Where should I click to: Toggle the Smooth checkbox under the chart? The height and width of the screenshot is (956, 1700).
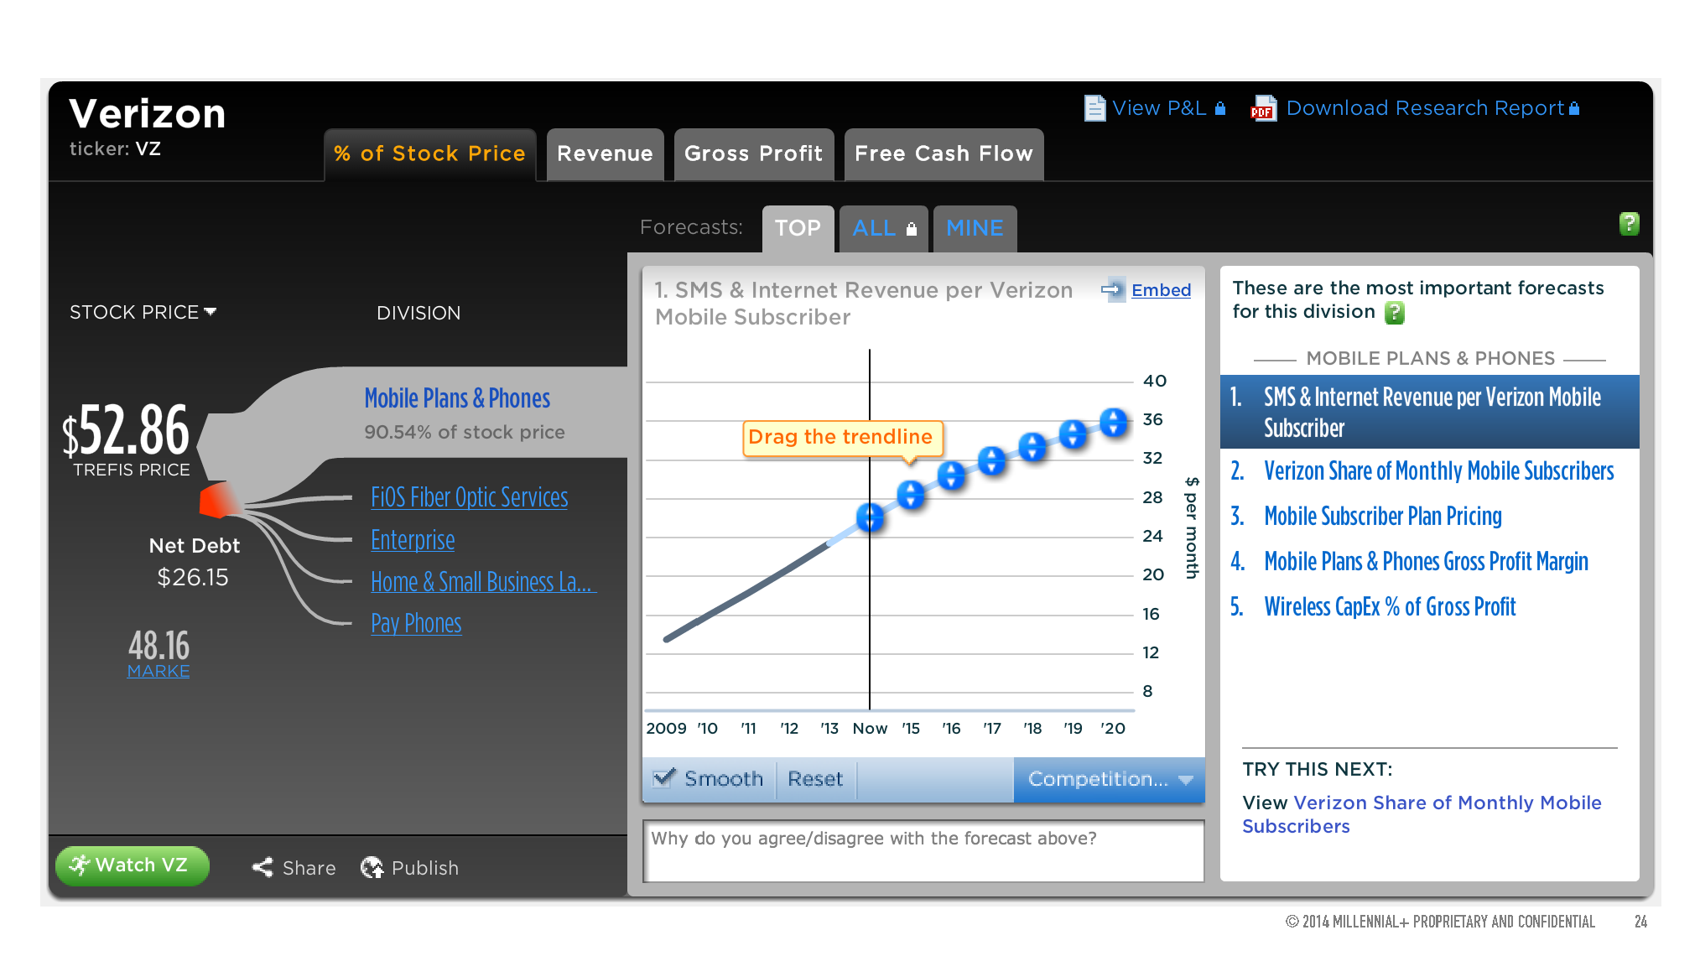click(663, 778)
